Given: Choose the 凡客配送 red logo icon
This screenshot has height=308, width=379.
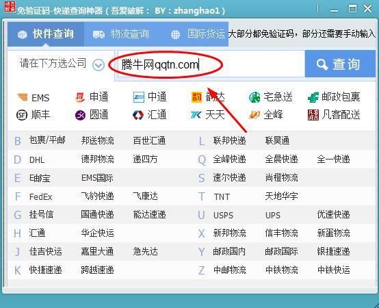Looking at the screenshot, I should (x=313, y=115).
